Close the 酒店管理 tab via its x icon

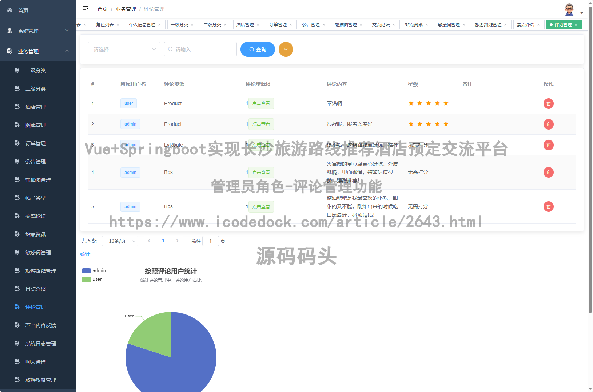pyautogui.click(x=258, y=24)
